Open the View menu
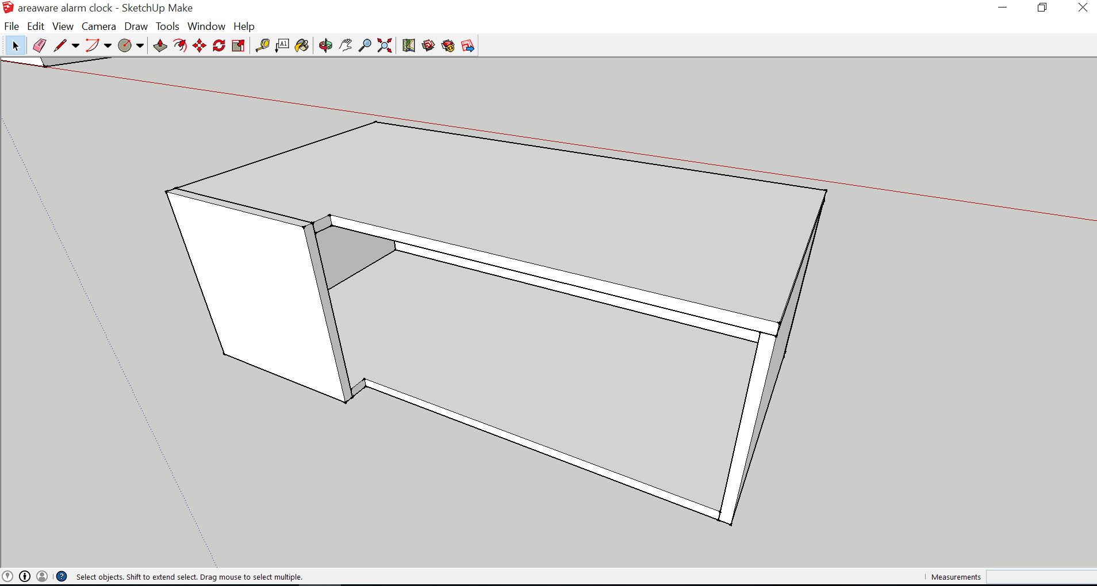Viewport: 1097px width, 586px height. point(63,26)
